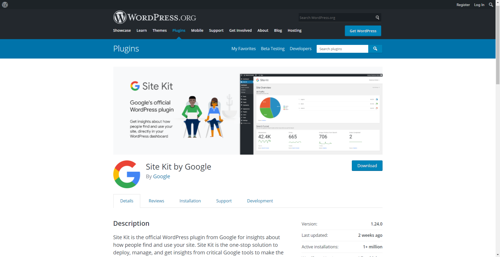Click the version value 1.24.0
This screenshot has width=500, height=257.
click(x=377, y=224)
